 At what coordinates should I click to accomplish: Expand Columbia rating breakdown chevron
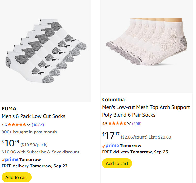(x=129, y=123)
